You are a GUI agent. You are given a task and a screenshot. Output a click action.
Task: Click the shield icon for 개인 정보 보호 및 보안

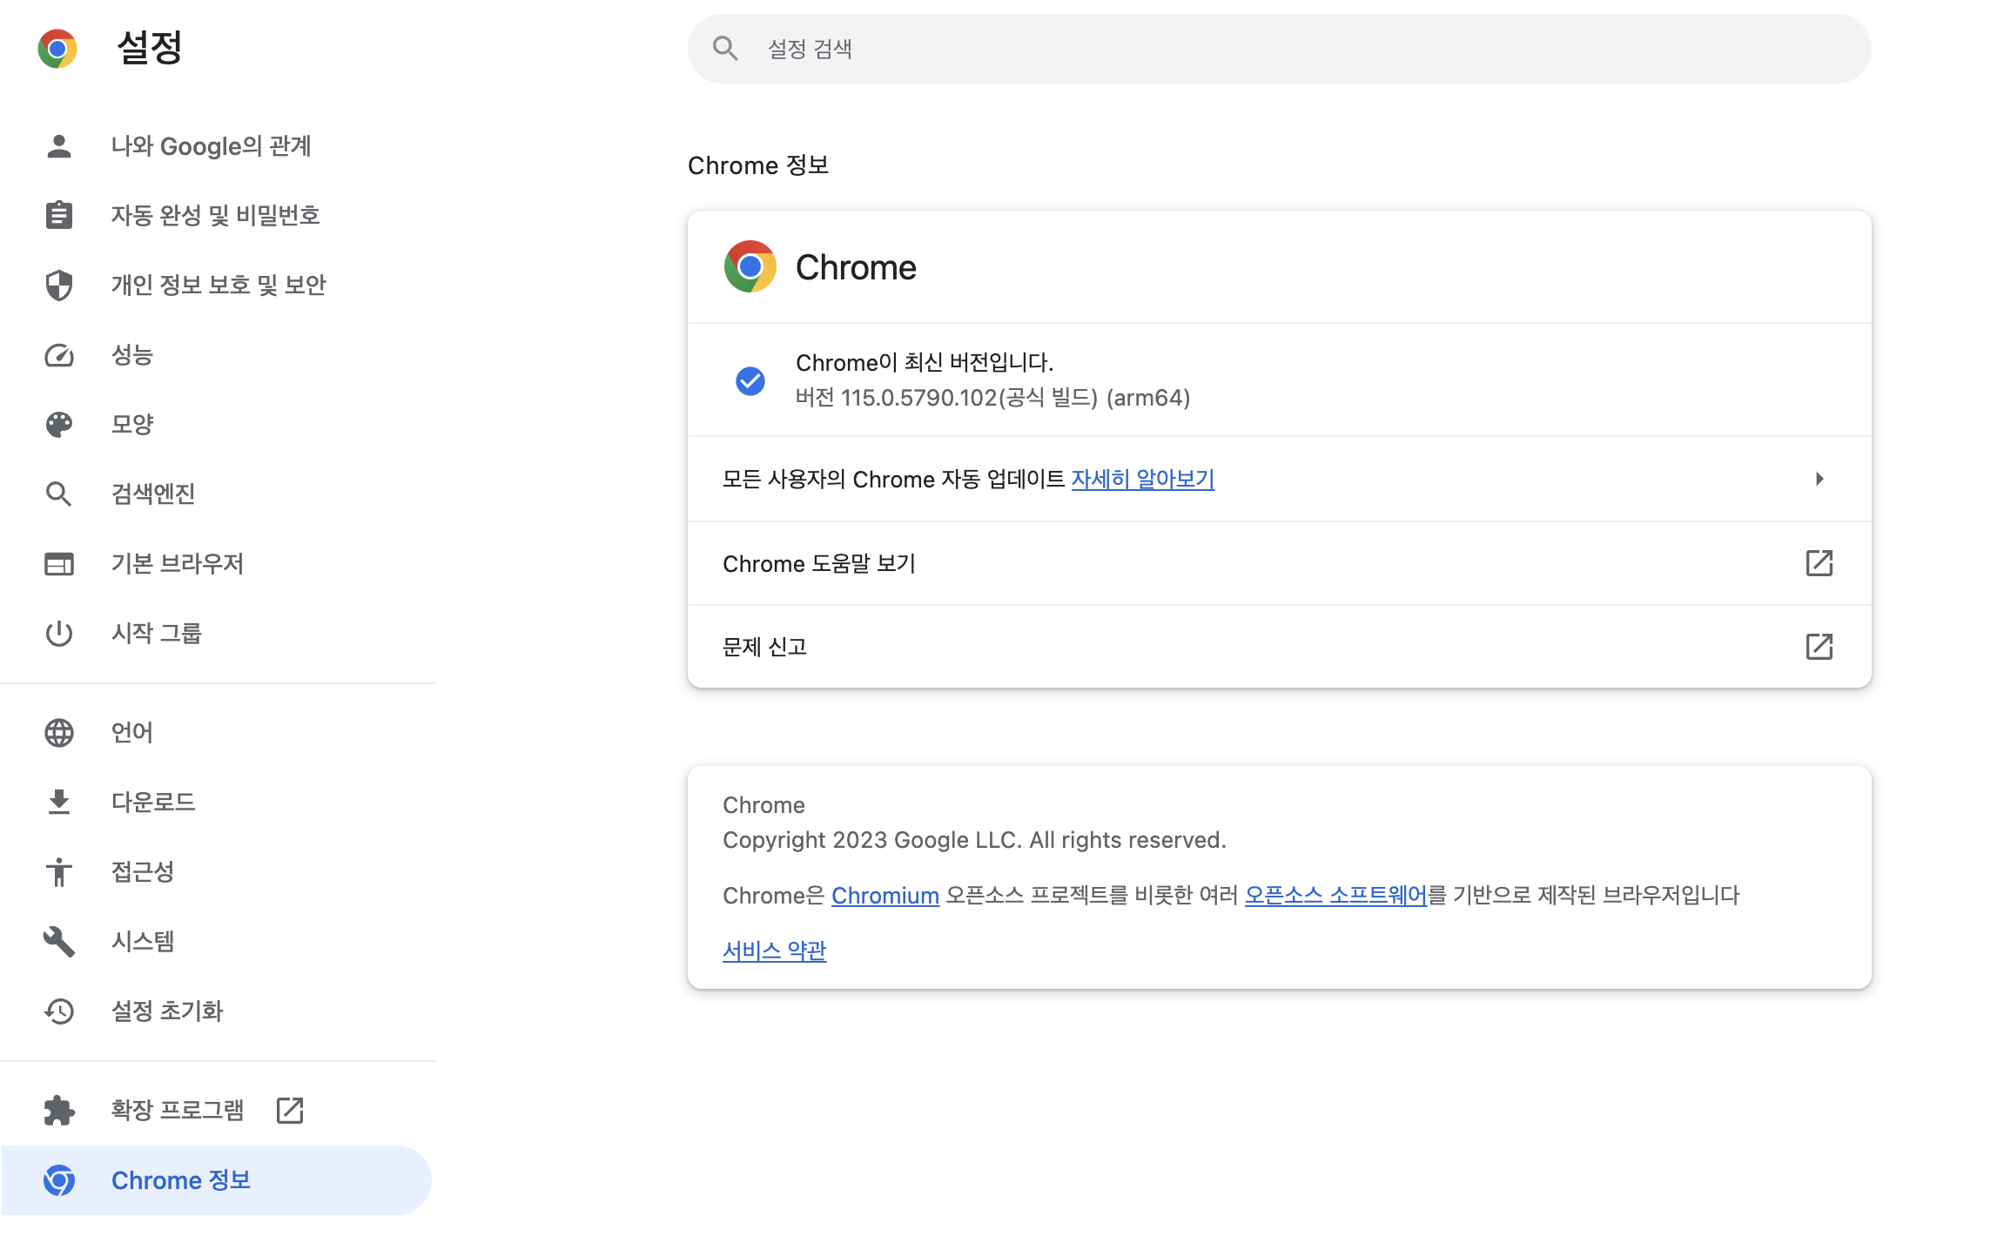point(59,285)
